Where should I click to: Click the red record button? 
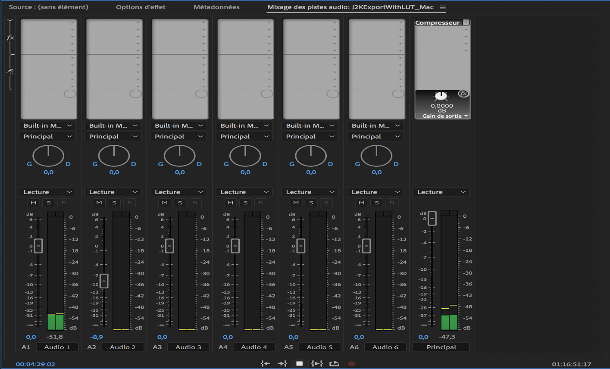352,364
